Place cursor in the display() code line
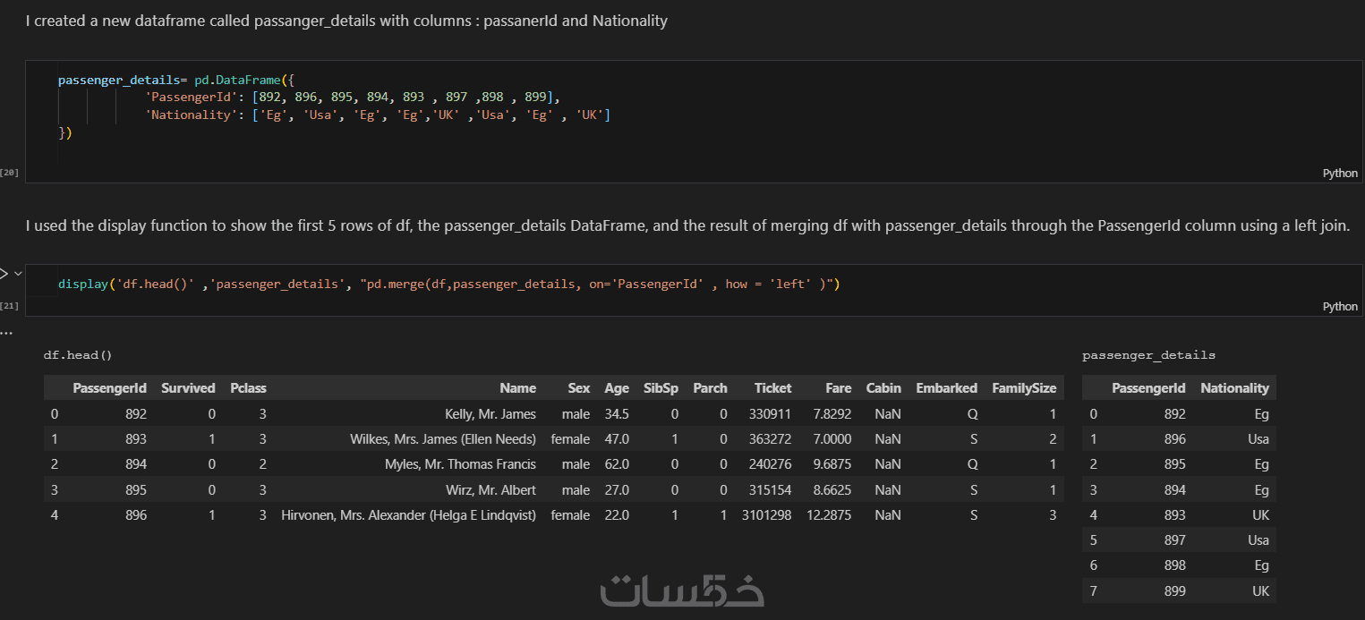The width and height of the screenshot is (1365, 620). pos(448,285)
